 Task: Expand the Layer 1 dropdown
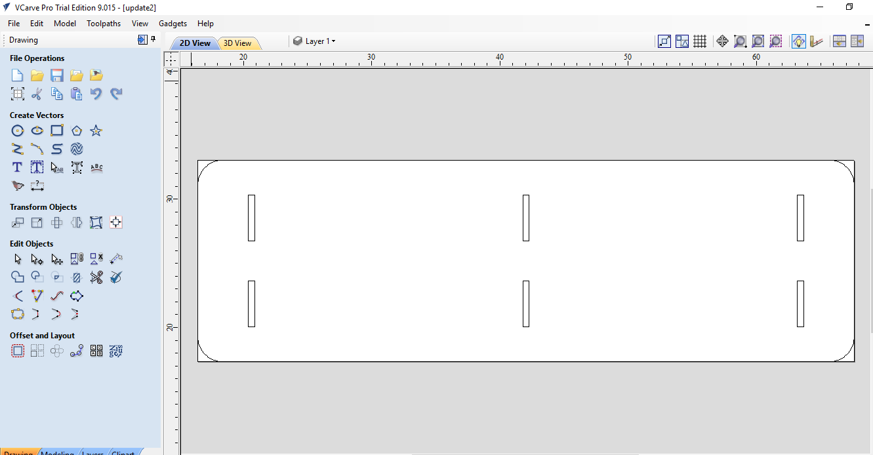coord(314,41)
